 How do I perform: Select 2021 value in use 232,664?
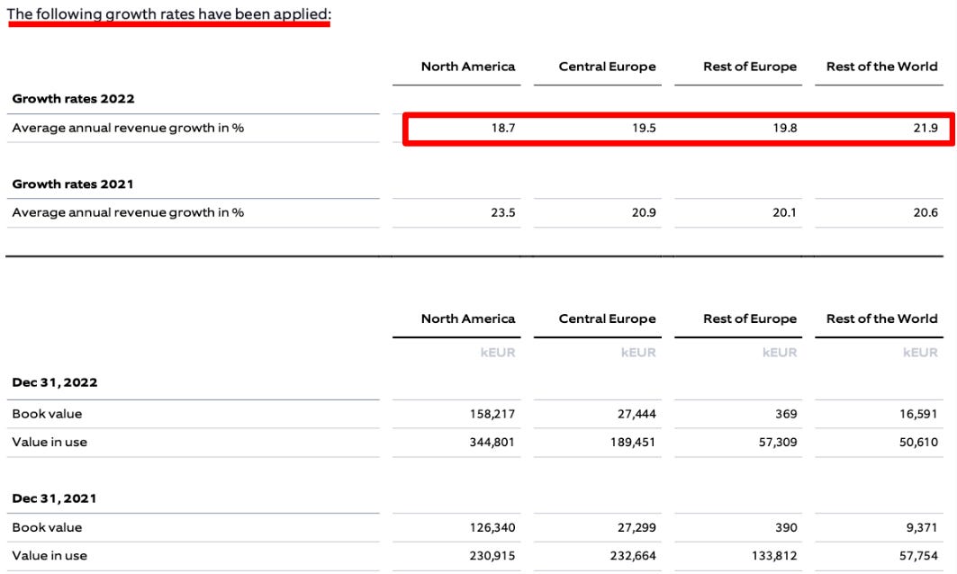point(633,556)
